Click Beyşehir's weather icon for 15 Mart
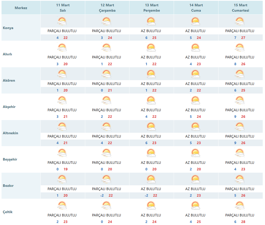 click(240, 153)
